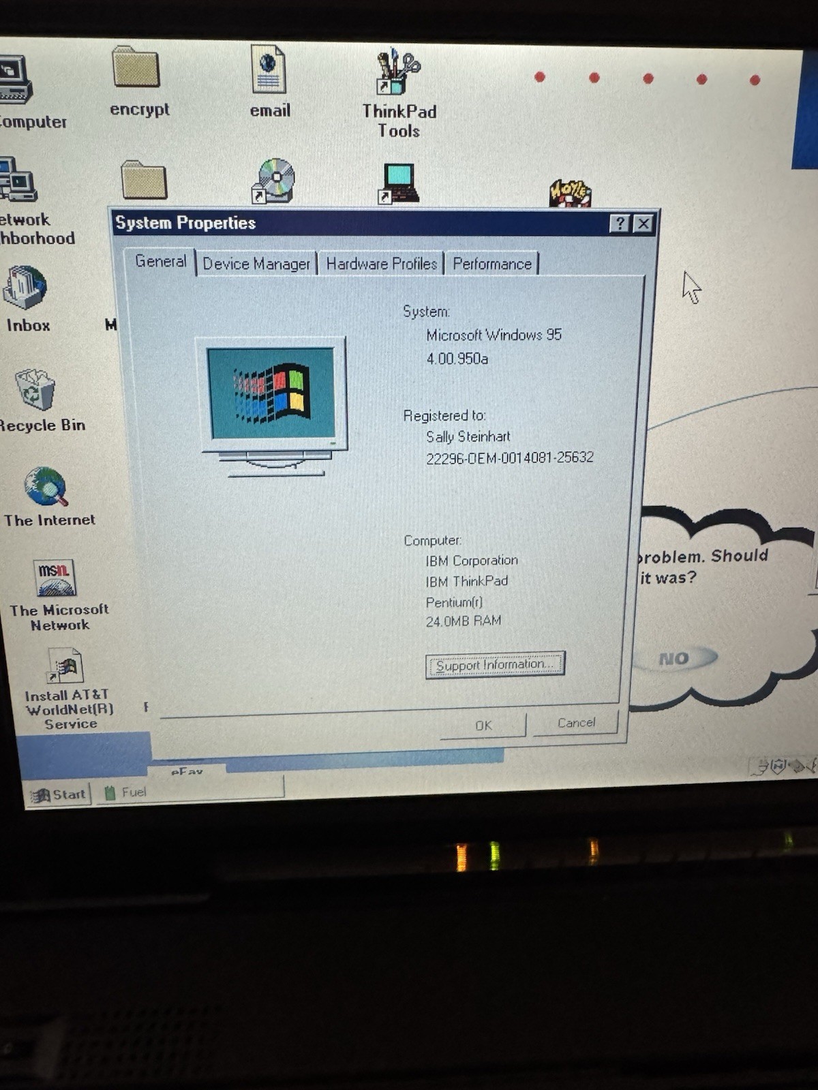Select the laptop shortcut icon on desktop
818x1090 pixels.
398,183
